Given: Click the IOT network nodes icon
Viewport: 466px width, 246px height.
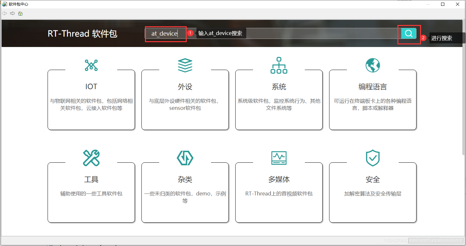Looking at the screenshot, I should pos(91,65).
